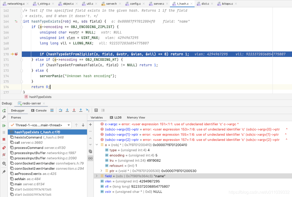Switch to networking.c editor tab
This screenshot has width=292, height=197.
coord(16,4)
